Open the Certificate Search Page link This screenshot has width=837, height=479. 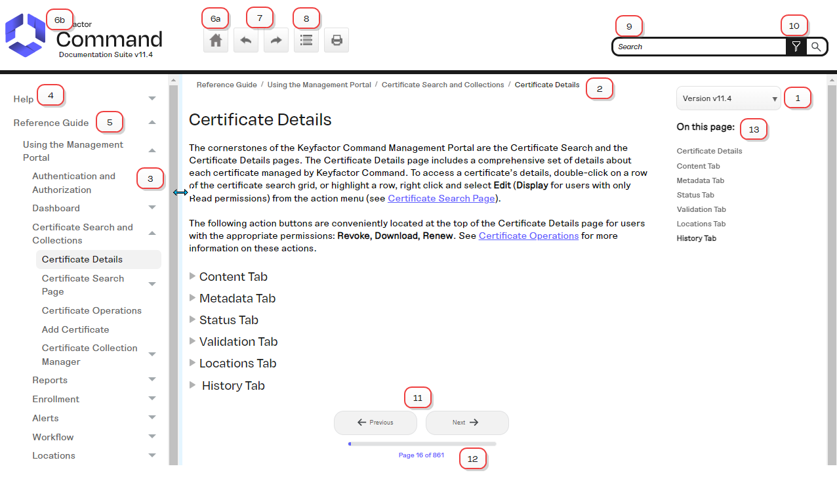[x=441, y=198]
